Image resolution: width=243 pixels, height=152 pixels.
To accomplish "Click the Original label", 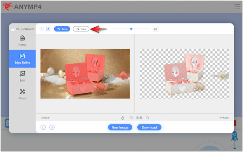I will coord(45,118).
